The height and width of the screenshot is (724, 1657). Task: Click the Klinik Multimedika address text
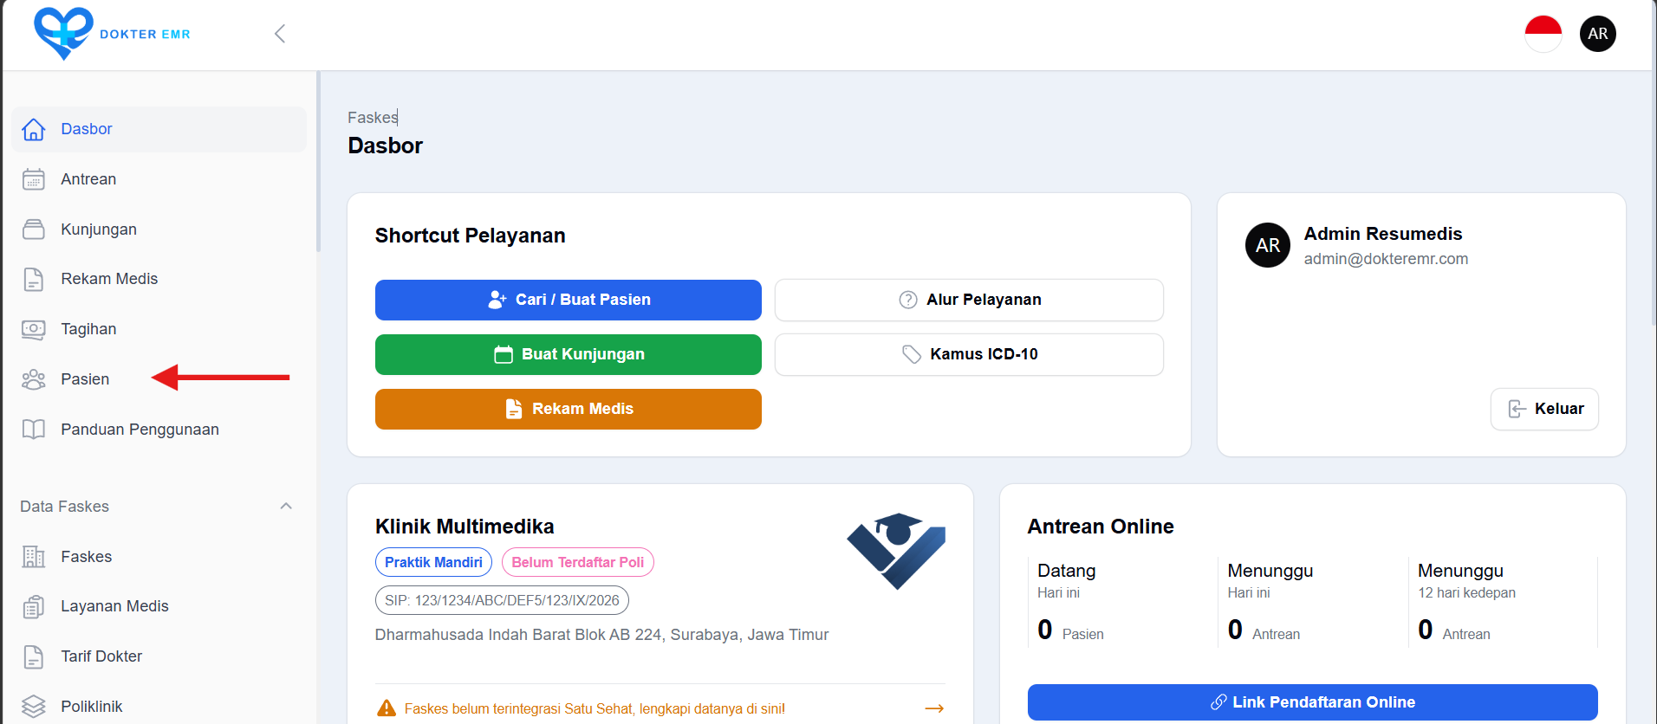[x=601, y=635]
